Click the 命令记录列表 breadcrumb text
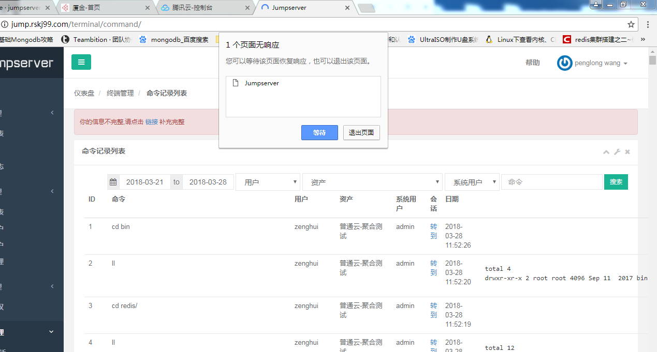 click(x=167, y=93)
